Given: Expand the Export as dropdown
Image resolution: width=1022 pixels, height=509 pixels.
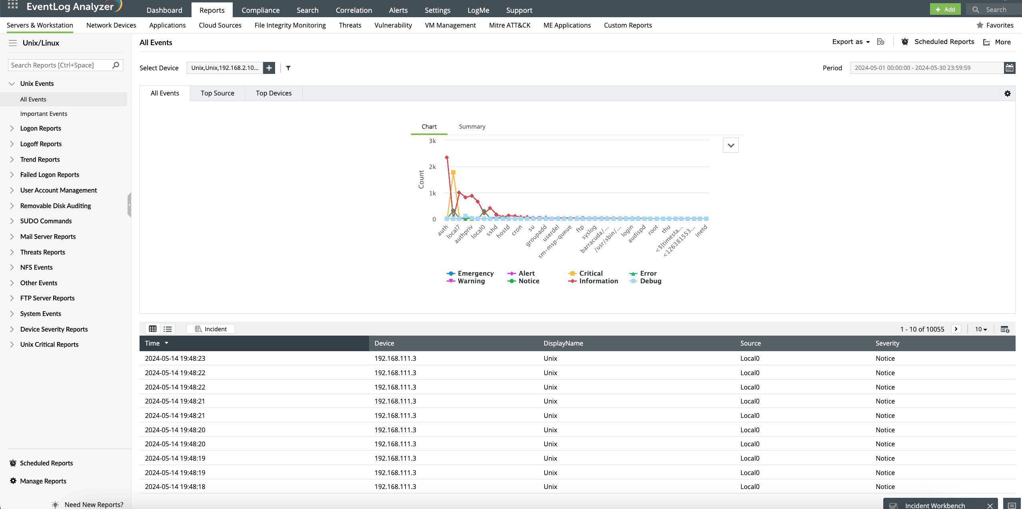Looking at the screenshot, I should [x=851, y=42].
